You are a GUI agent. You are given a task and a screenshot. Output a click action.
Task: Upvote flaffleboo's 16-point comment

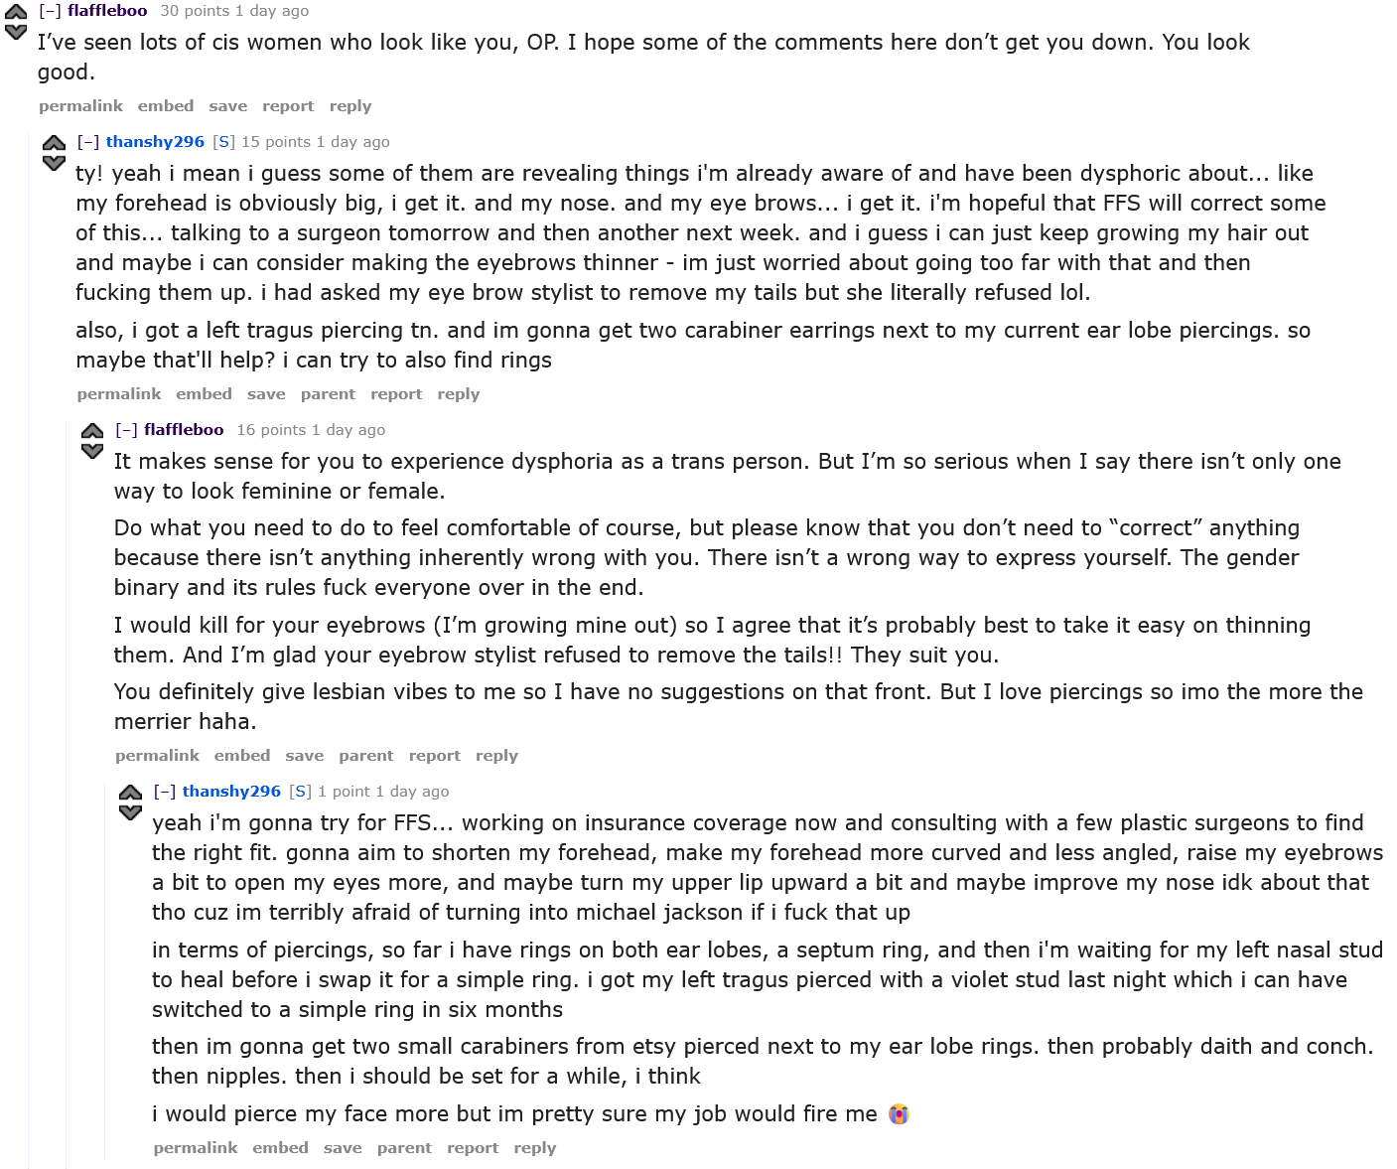click(92, 431)
